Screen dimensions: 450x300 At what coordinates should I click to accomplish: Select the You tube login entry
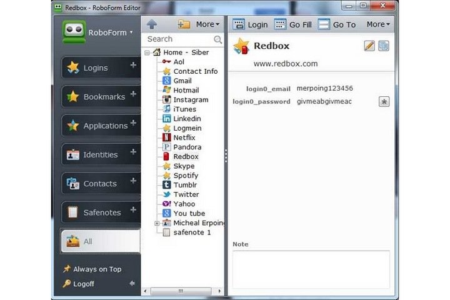point(184,213)
